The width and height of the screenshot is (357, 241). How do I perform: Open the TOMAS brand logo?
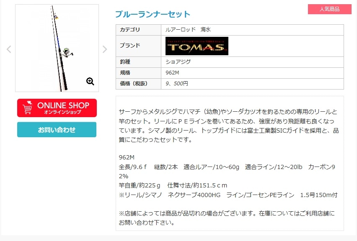click(x=197, y=46)
